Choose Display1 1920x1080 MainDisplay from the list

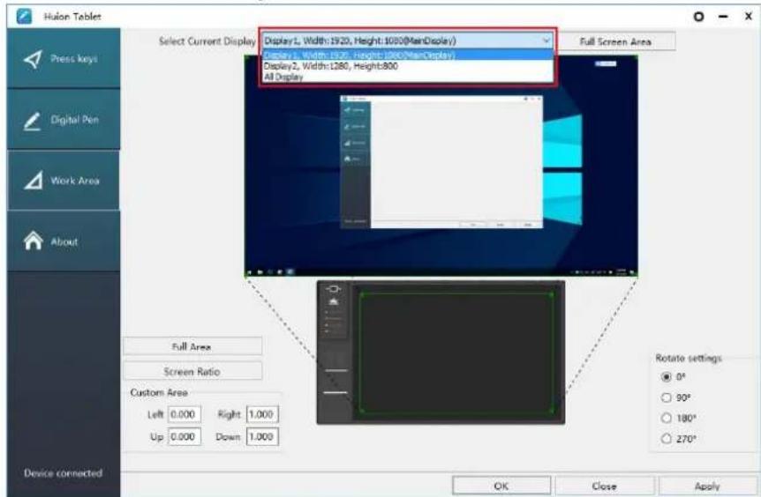pyautogui.click(x=408, y=55)
